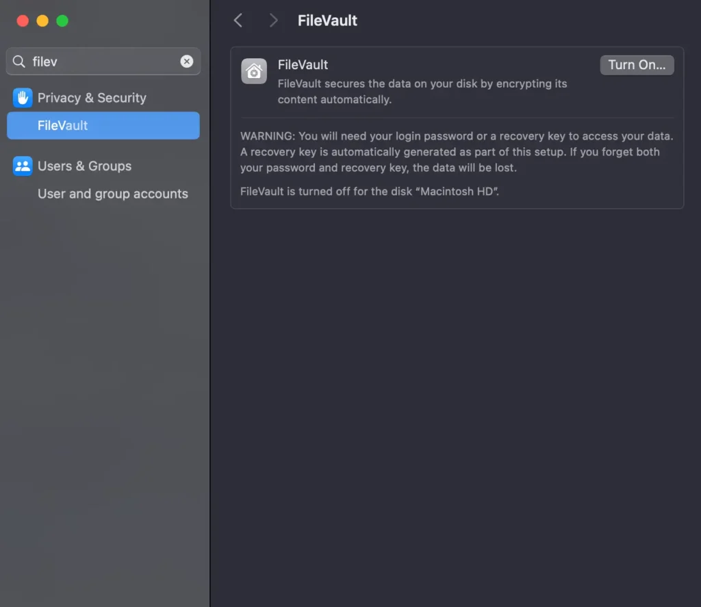Viewport: 701px width, 607px height.
Task: Clear the search field text
Action: click(187, 61)
